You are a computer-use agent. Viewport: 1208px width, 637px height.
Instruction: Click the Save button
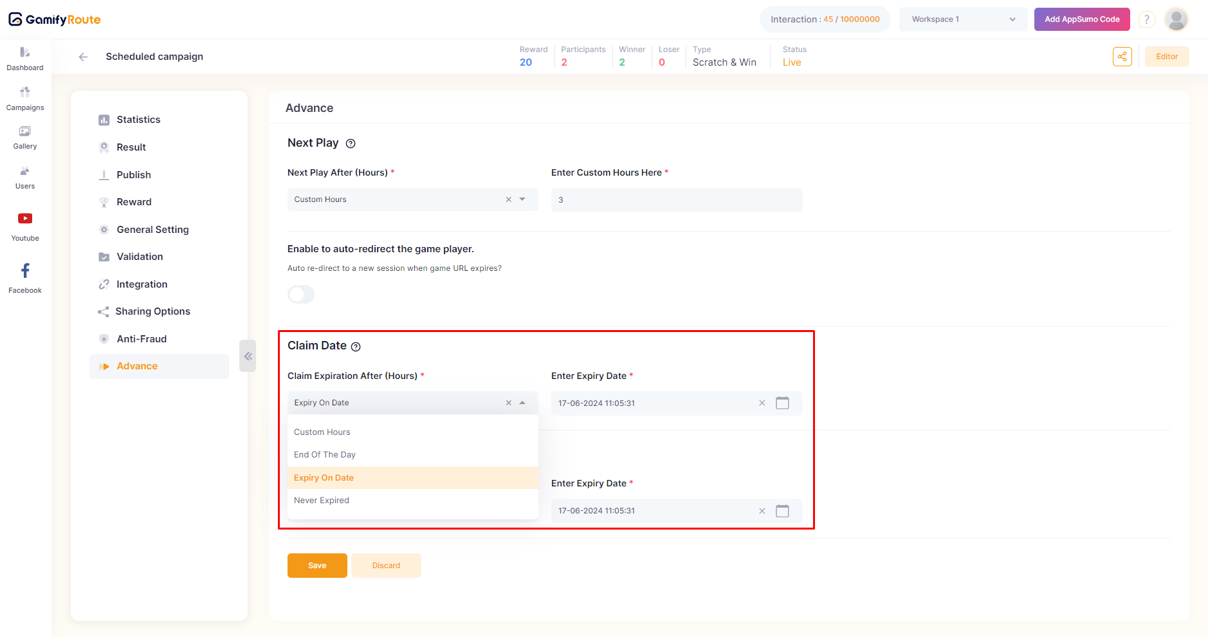pyautogui.click(x=317, y=566)
